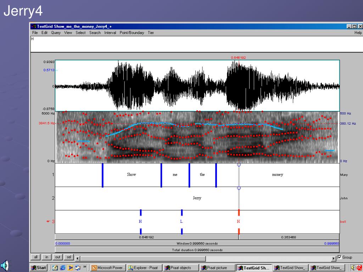
Task: Select the 'money' interval in tier 1
Action: 278,175
